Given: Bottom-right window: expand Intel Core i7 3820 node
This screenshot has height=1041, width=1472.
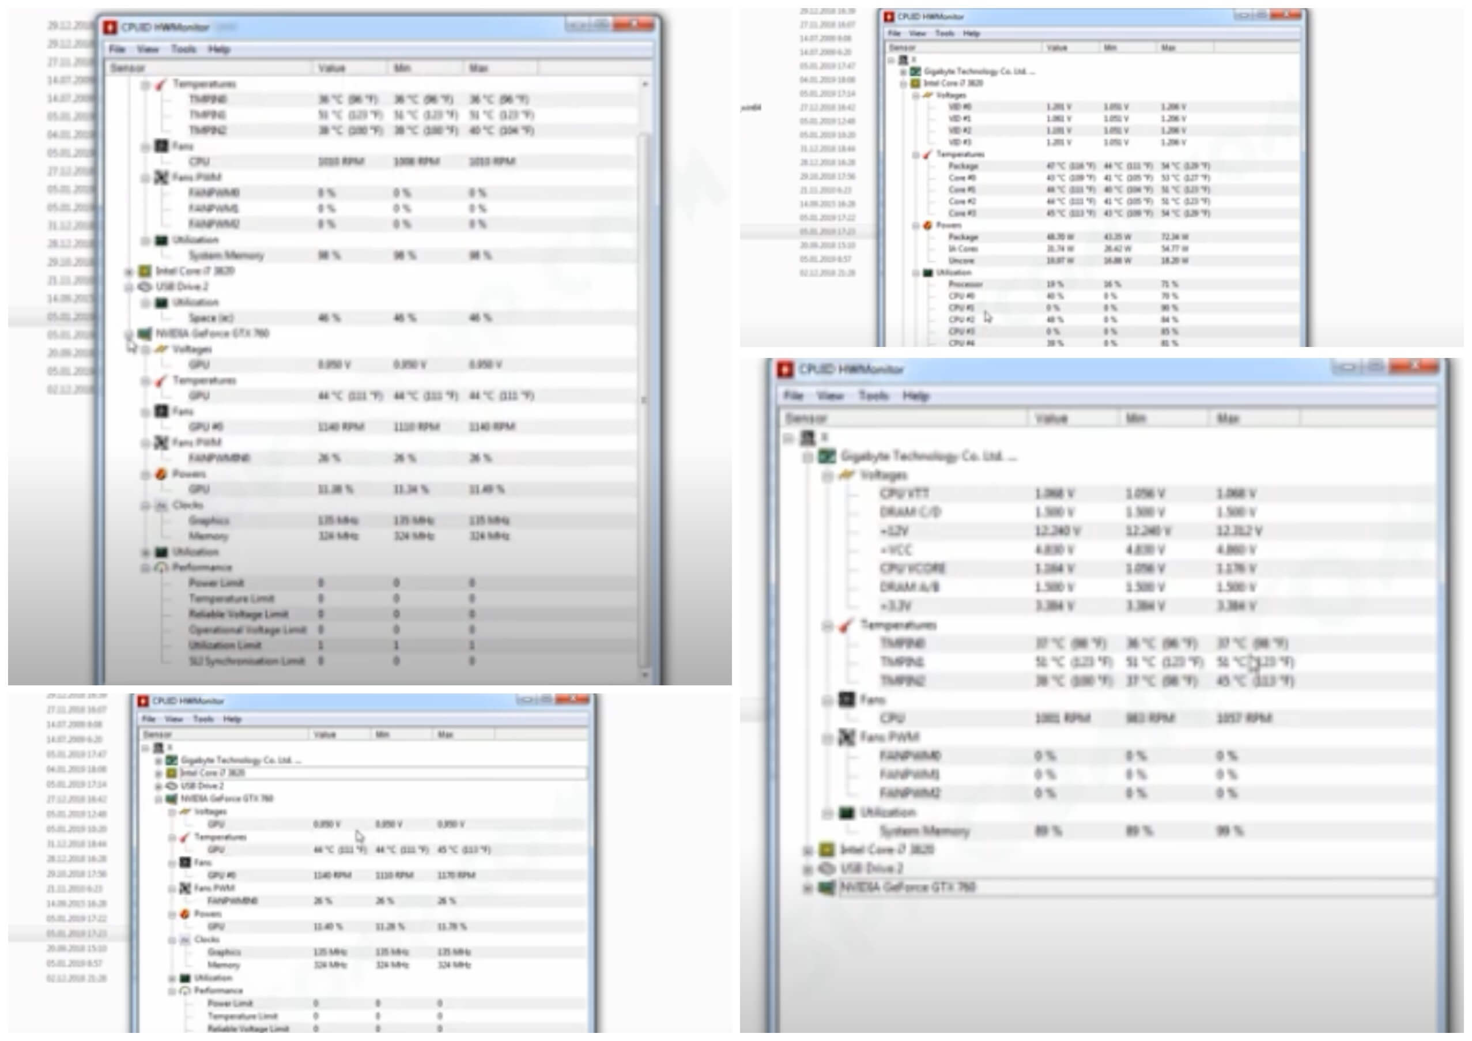Looking at the screenshot, I should tap(808, 851).
